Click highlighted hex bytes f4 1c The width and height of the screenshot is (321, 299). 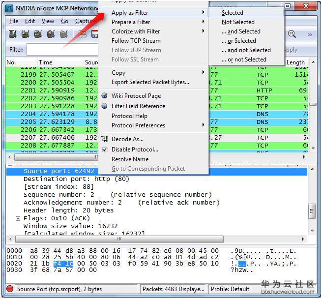[63, 264]
